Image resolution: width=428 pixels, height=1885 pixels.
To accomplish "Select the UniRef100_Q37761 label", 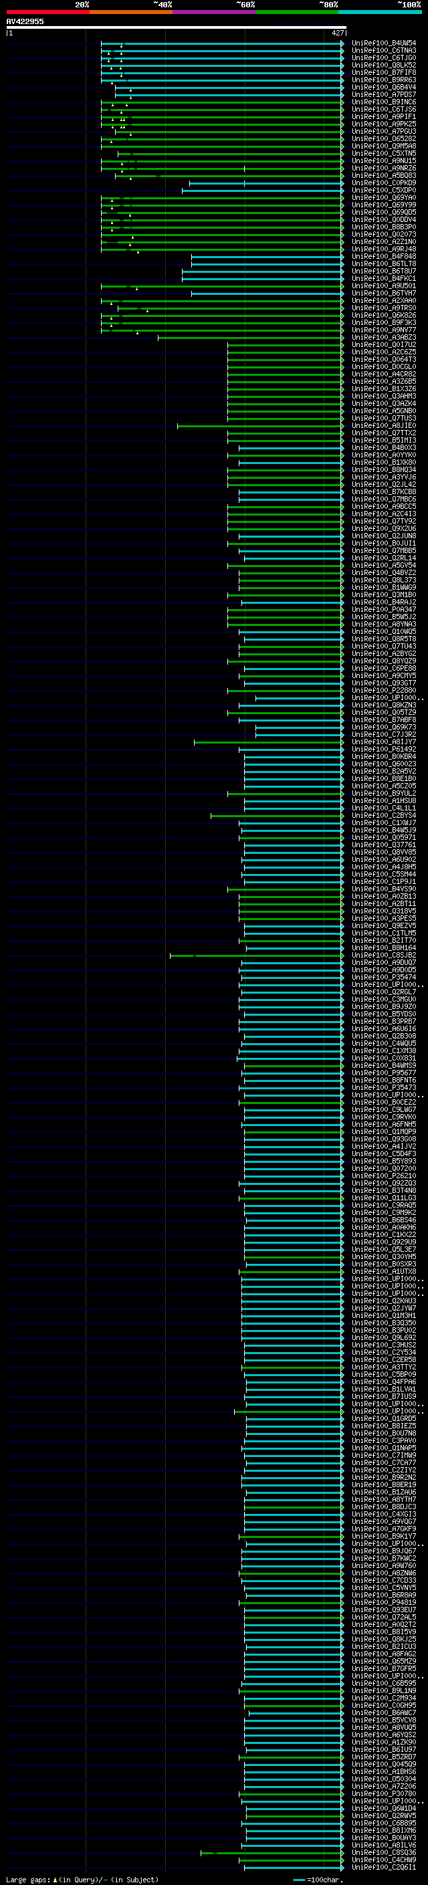I will [384, 845].
